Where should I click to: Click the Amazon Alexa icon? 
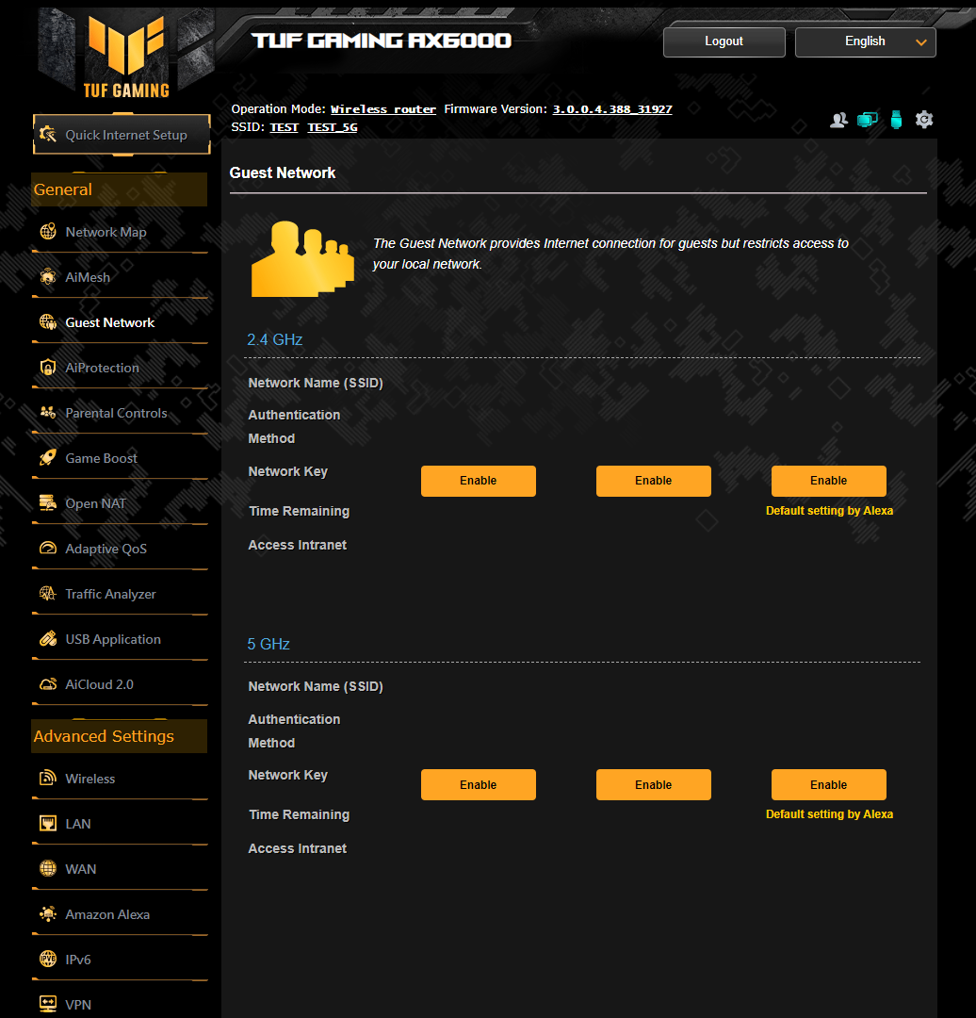tap(48, 914)
